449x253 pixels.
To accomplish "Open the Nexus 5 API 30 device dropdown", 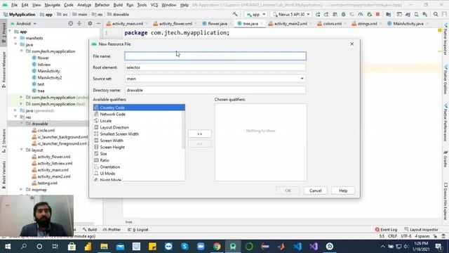I will 291,14.
